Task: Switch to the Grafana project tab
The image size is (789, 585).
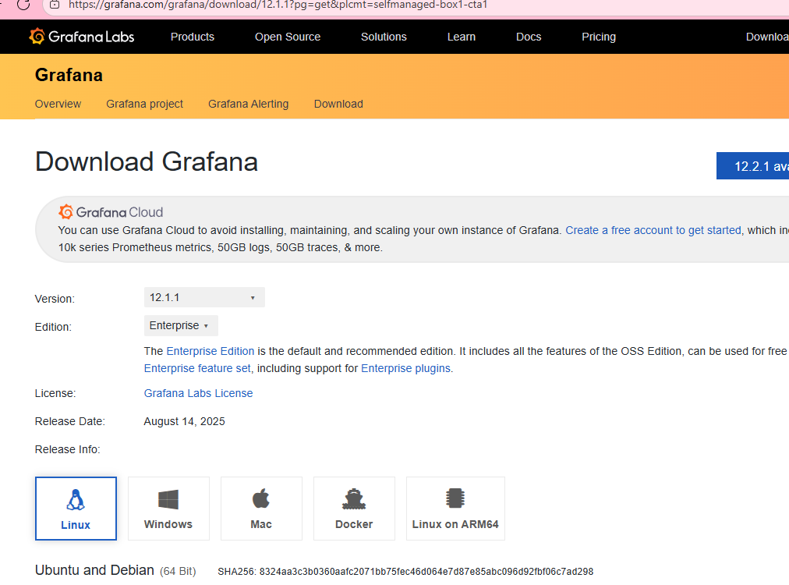Action: pyautogui.click(x=144, y=104)
